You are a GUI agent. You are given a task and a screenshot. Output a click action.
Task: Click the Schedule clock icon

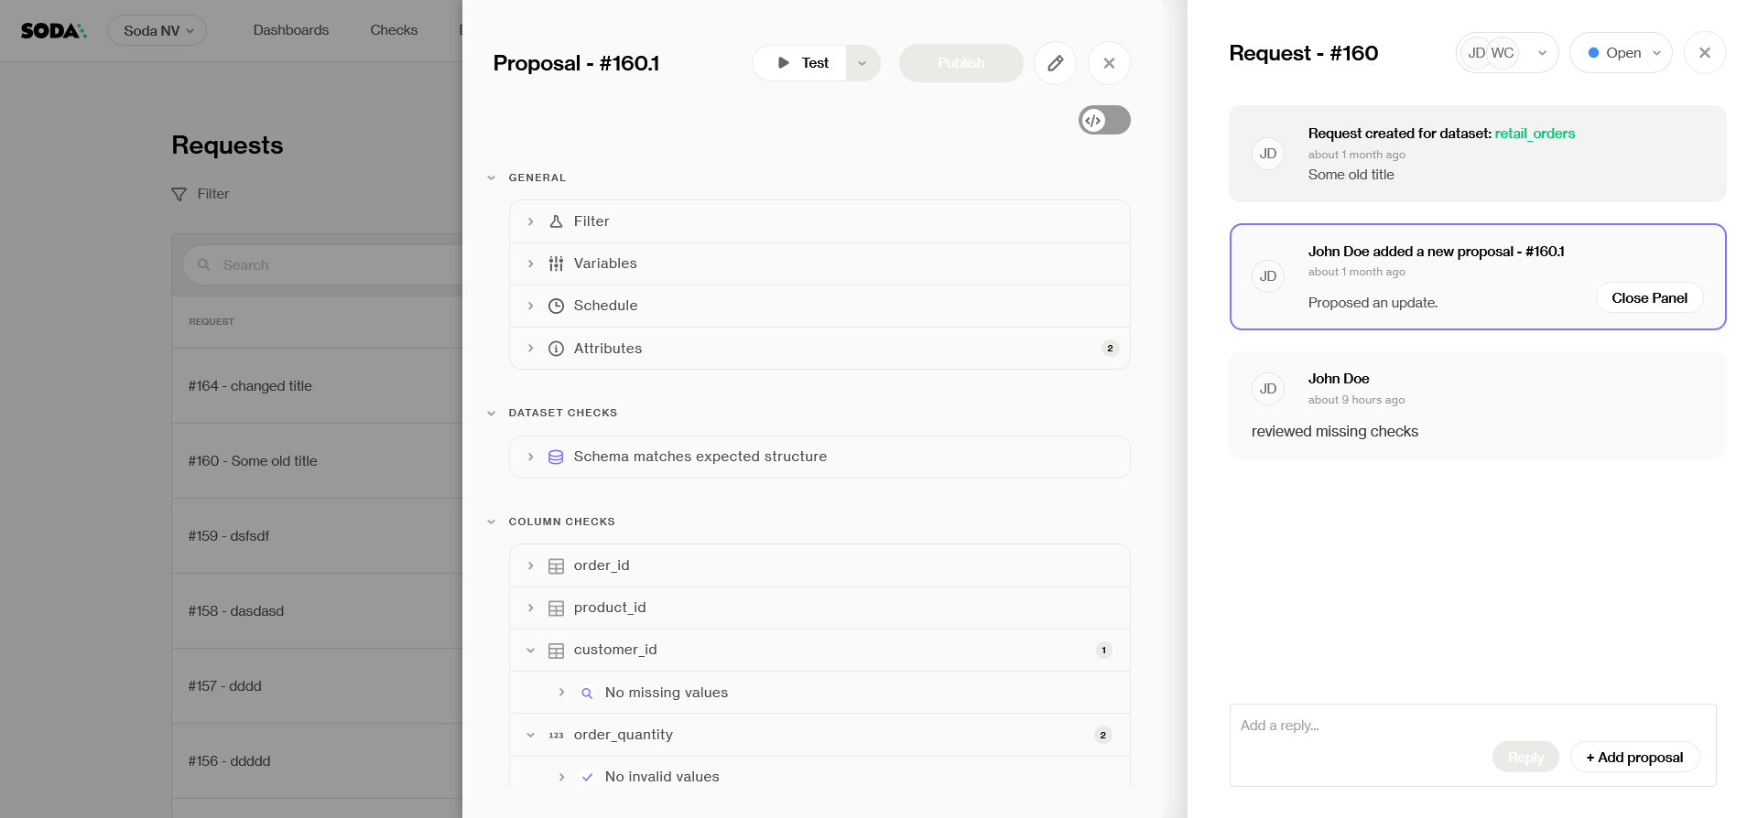[x=556, y=306]
